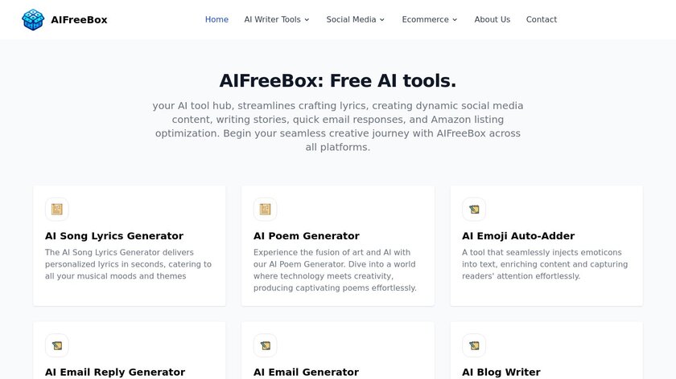Open the AI Poem Generator title link

point(307,236)
